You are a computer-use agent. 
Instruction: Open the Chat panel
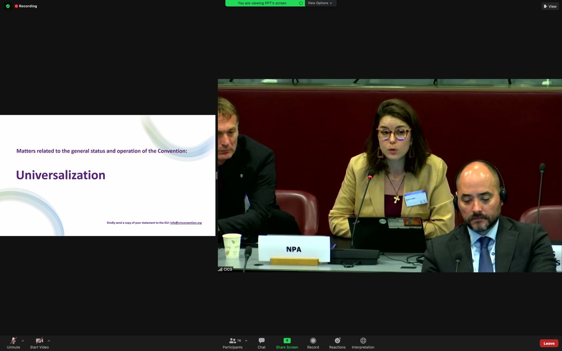click(261, 343)
